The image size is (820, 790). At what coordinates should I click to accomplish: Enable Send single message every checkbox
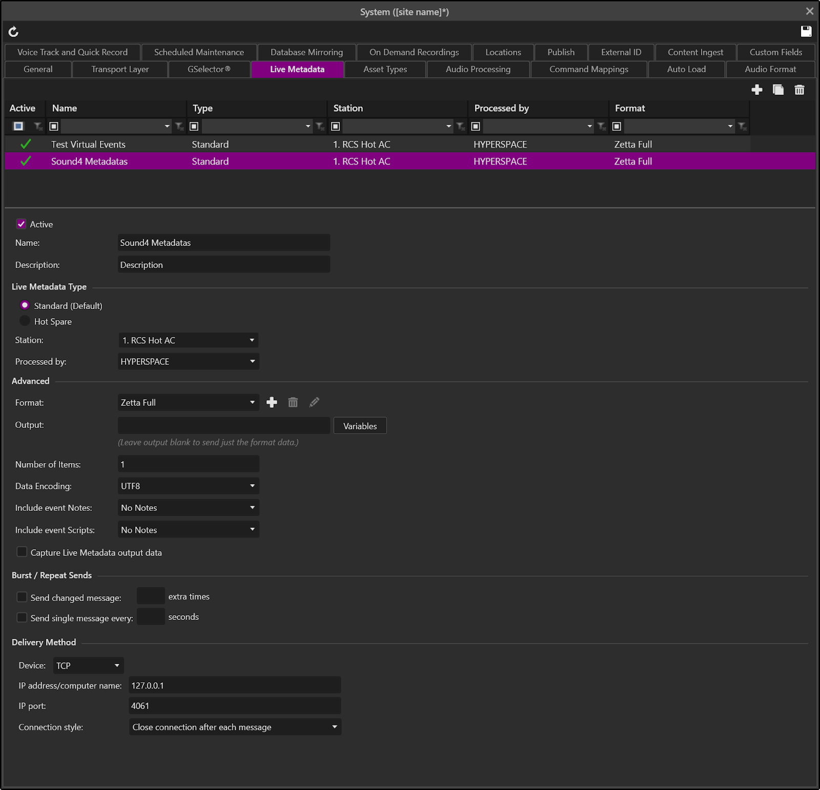[22, 617]
